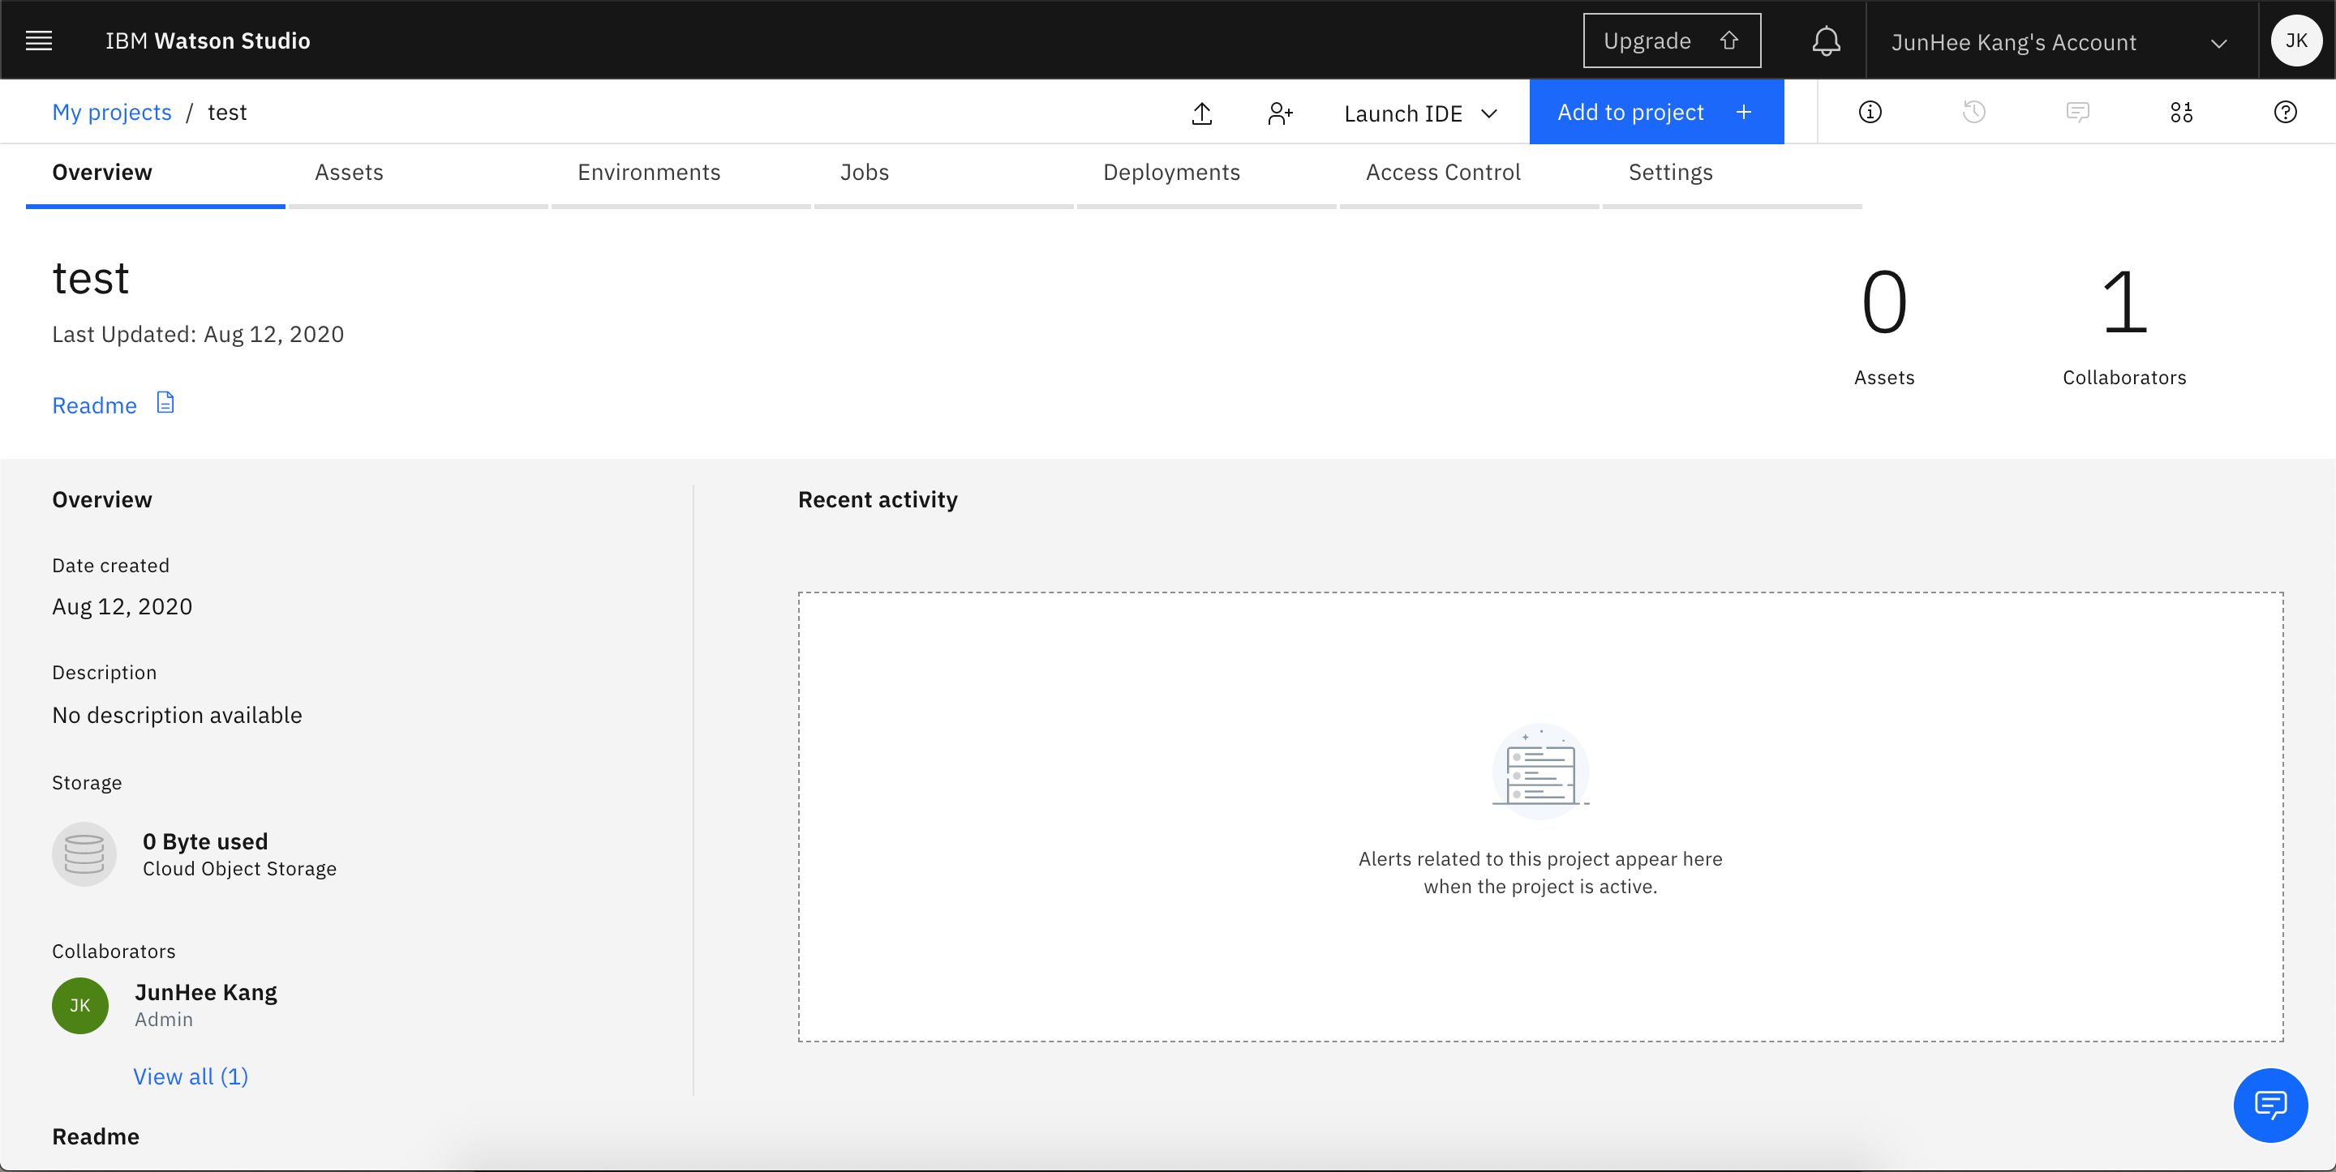2336x1172 pixels.
Task: Open the comments panel icon
Action: tap(2077, 113)
